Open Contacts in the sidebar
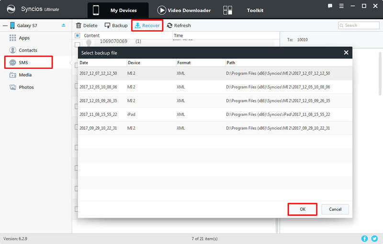 (x=27, y=50)
